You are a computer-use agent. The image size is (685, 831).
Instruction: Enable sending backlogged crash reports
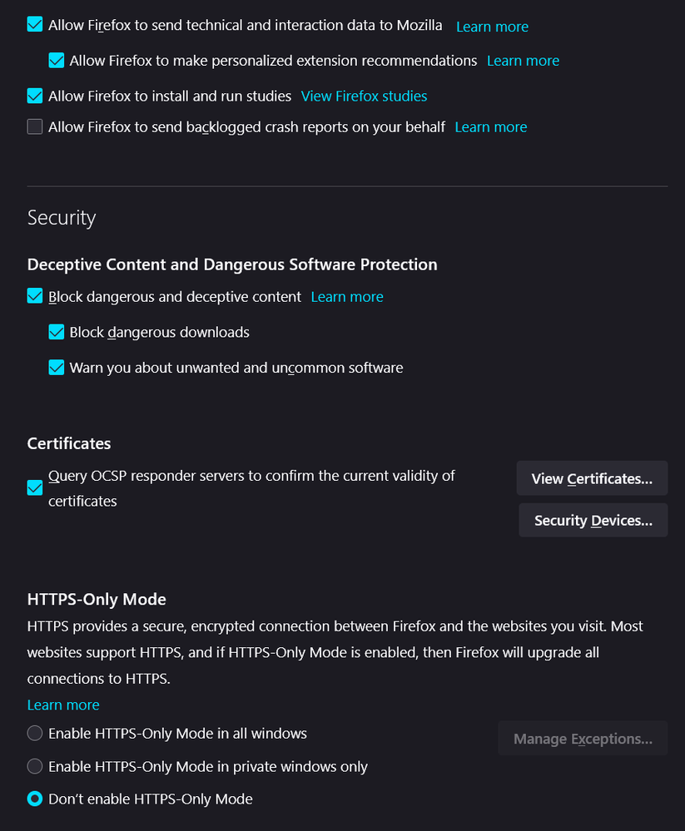point(35,127)
